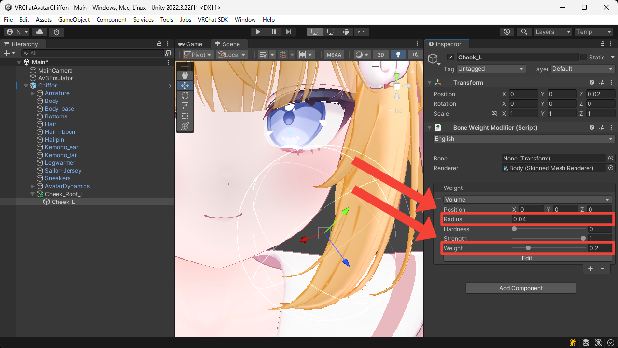Image resolution: width=618 pixels, height=348 pixels.
Task: Click the Add Component button
Action: point(520,288)
